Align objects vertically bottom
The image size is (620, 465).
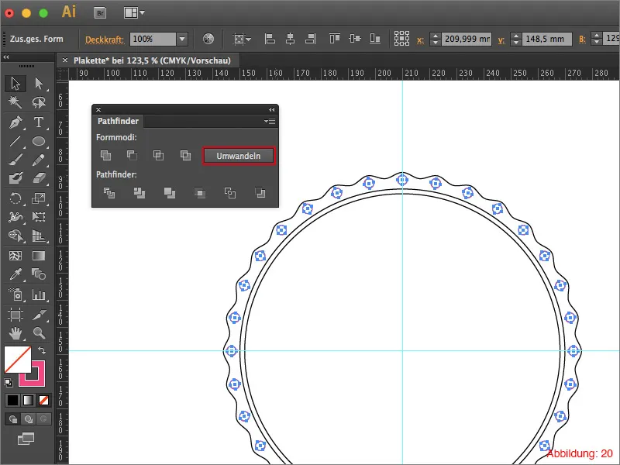point(375,39)
